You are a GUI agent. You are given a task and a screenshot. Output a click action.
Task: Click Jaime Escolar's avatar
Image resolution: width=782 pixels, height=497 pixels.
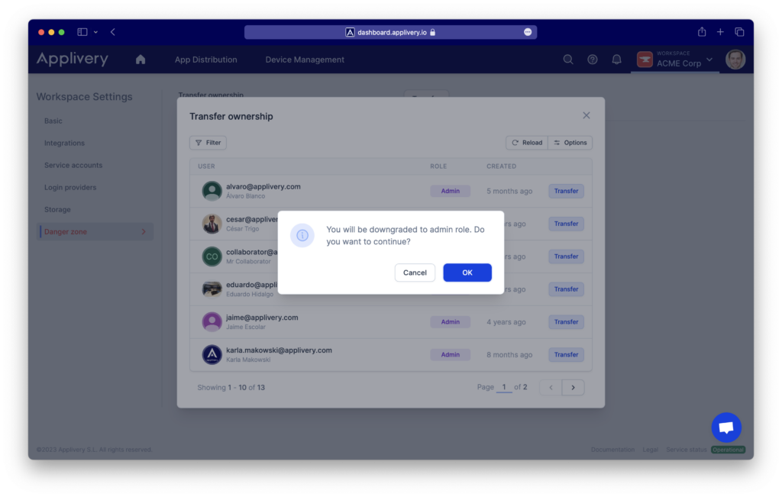(212, 322)
